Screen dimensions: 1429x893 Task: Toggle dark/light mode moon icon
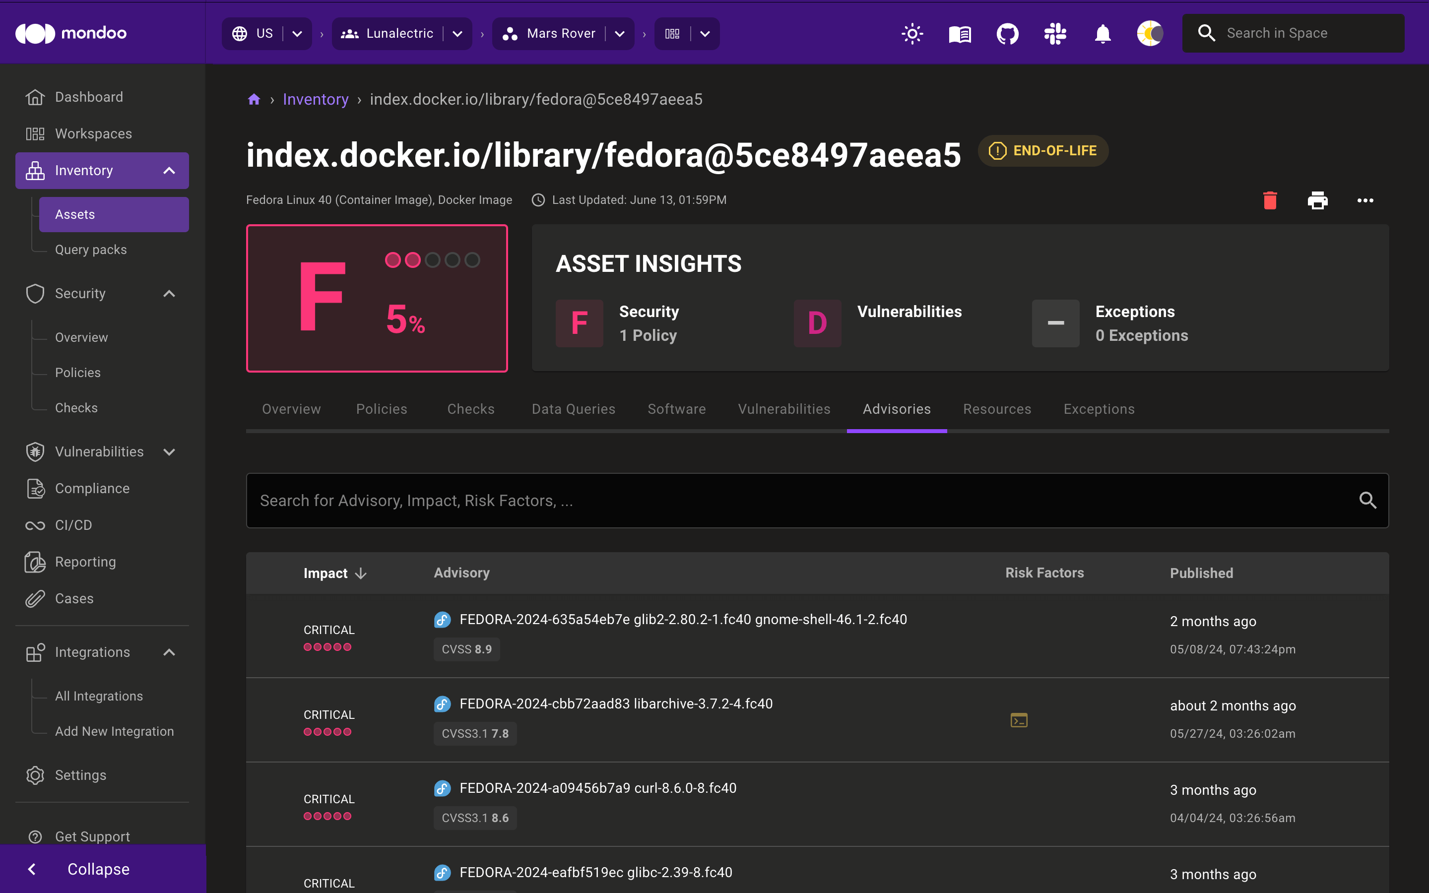[1149, 33]
